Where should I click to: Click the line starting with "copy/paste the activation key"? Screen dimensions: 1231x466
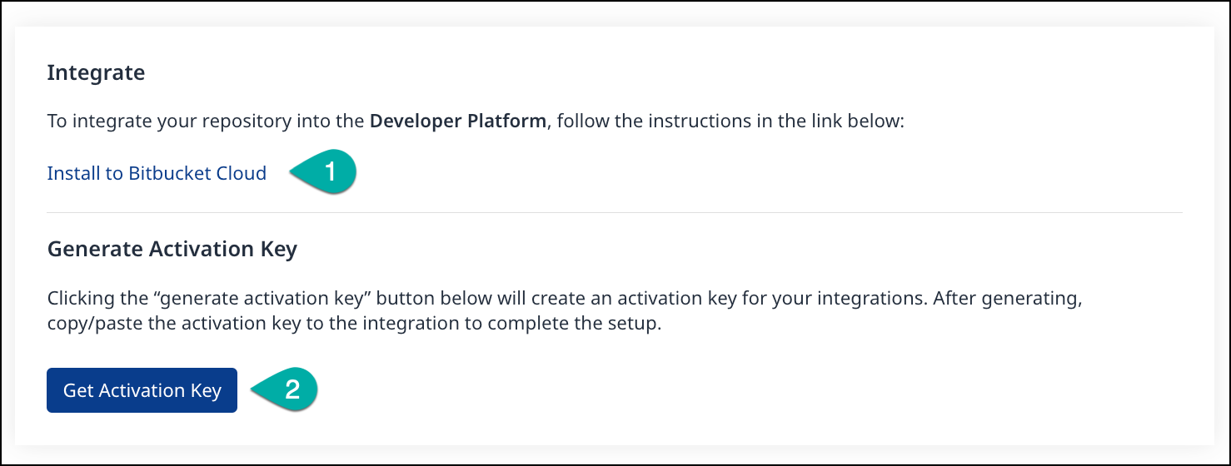point(353,324)
